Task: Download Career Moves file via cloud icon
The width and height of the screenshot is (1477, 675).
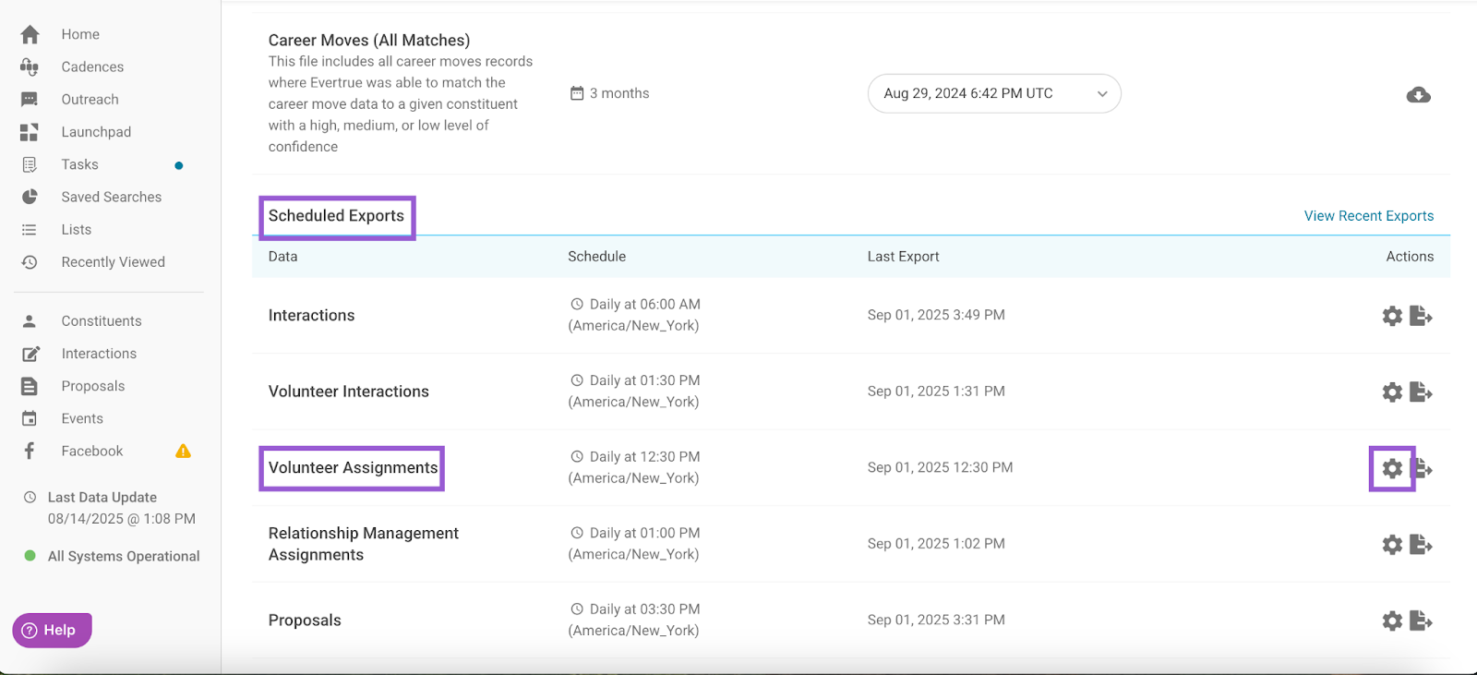Action: 1419,94
